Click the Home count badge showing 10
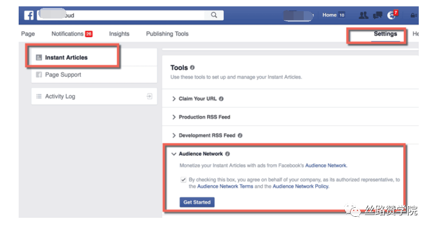Image resolution: width=431 pixels, height=229 pixels. 341,15
